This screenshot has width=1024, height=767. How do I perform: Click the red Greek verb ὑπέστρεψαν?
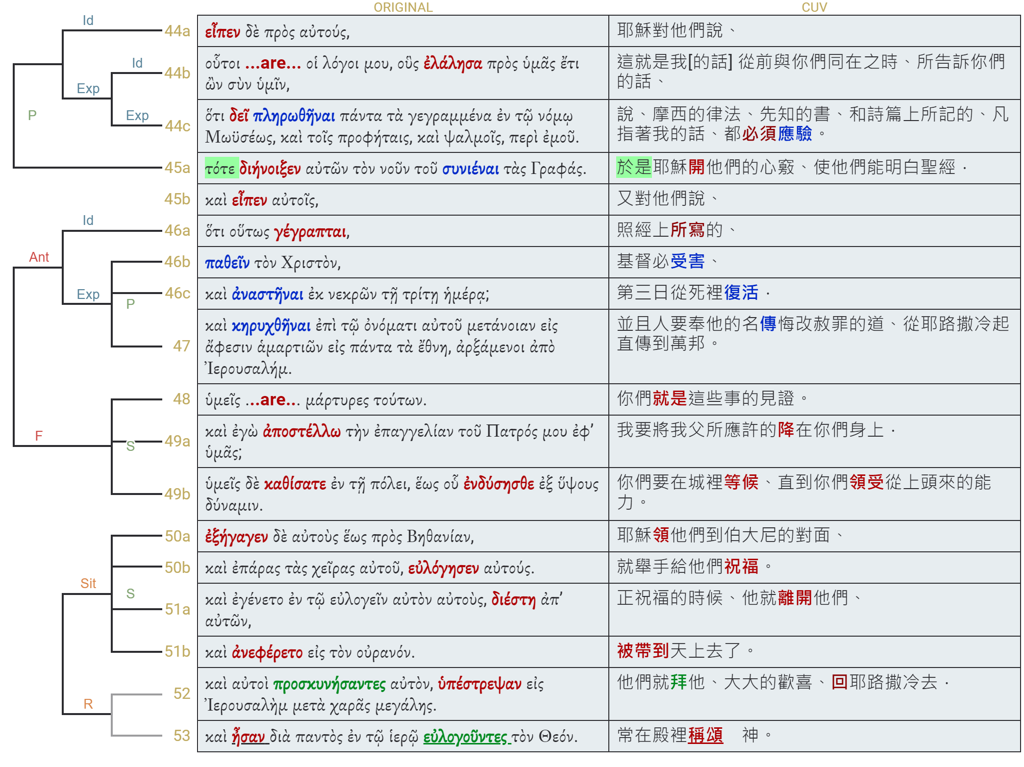pos(480,684)
